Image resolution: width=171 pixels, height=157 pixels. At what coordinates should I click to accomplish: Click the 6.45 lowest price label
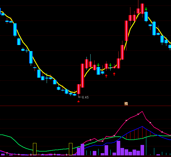point(85,97)
